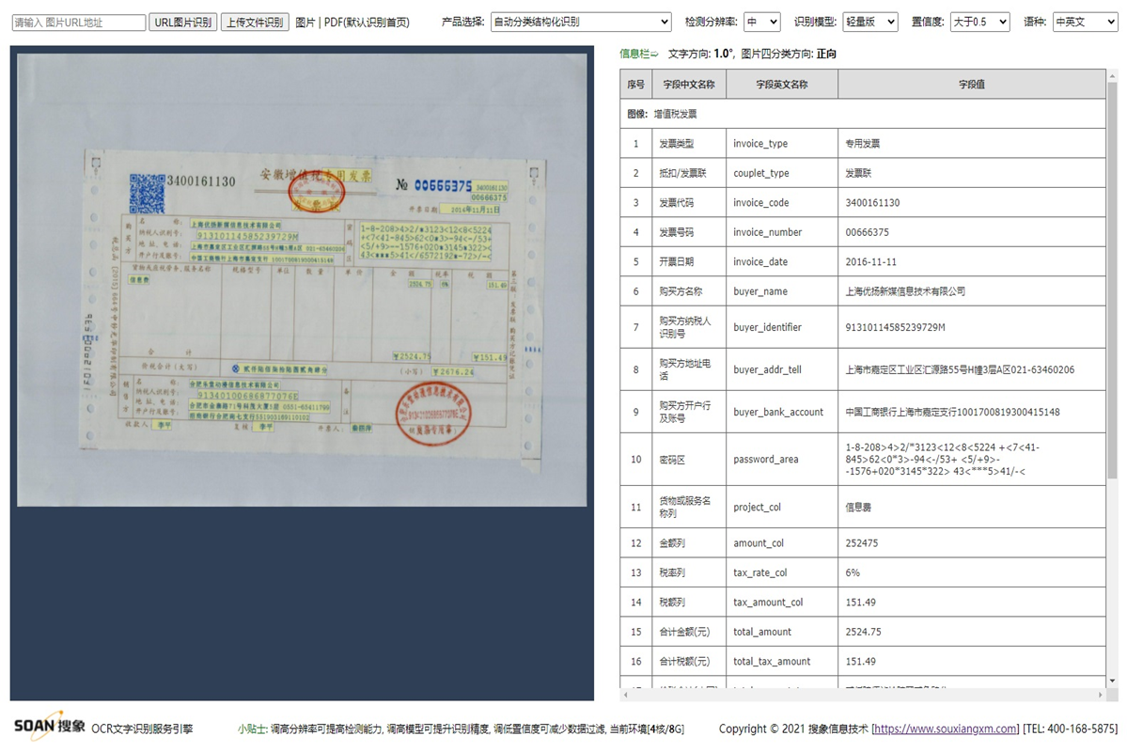Click the 字段中文名称 column header
1127x752 pixels.
pos(689,85)
